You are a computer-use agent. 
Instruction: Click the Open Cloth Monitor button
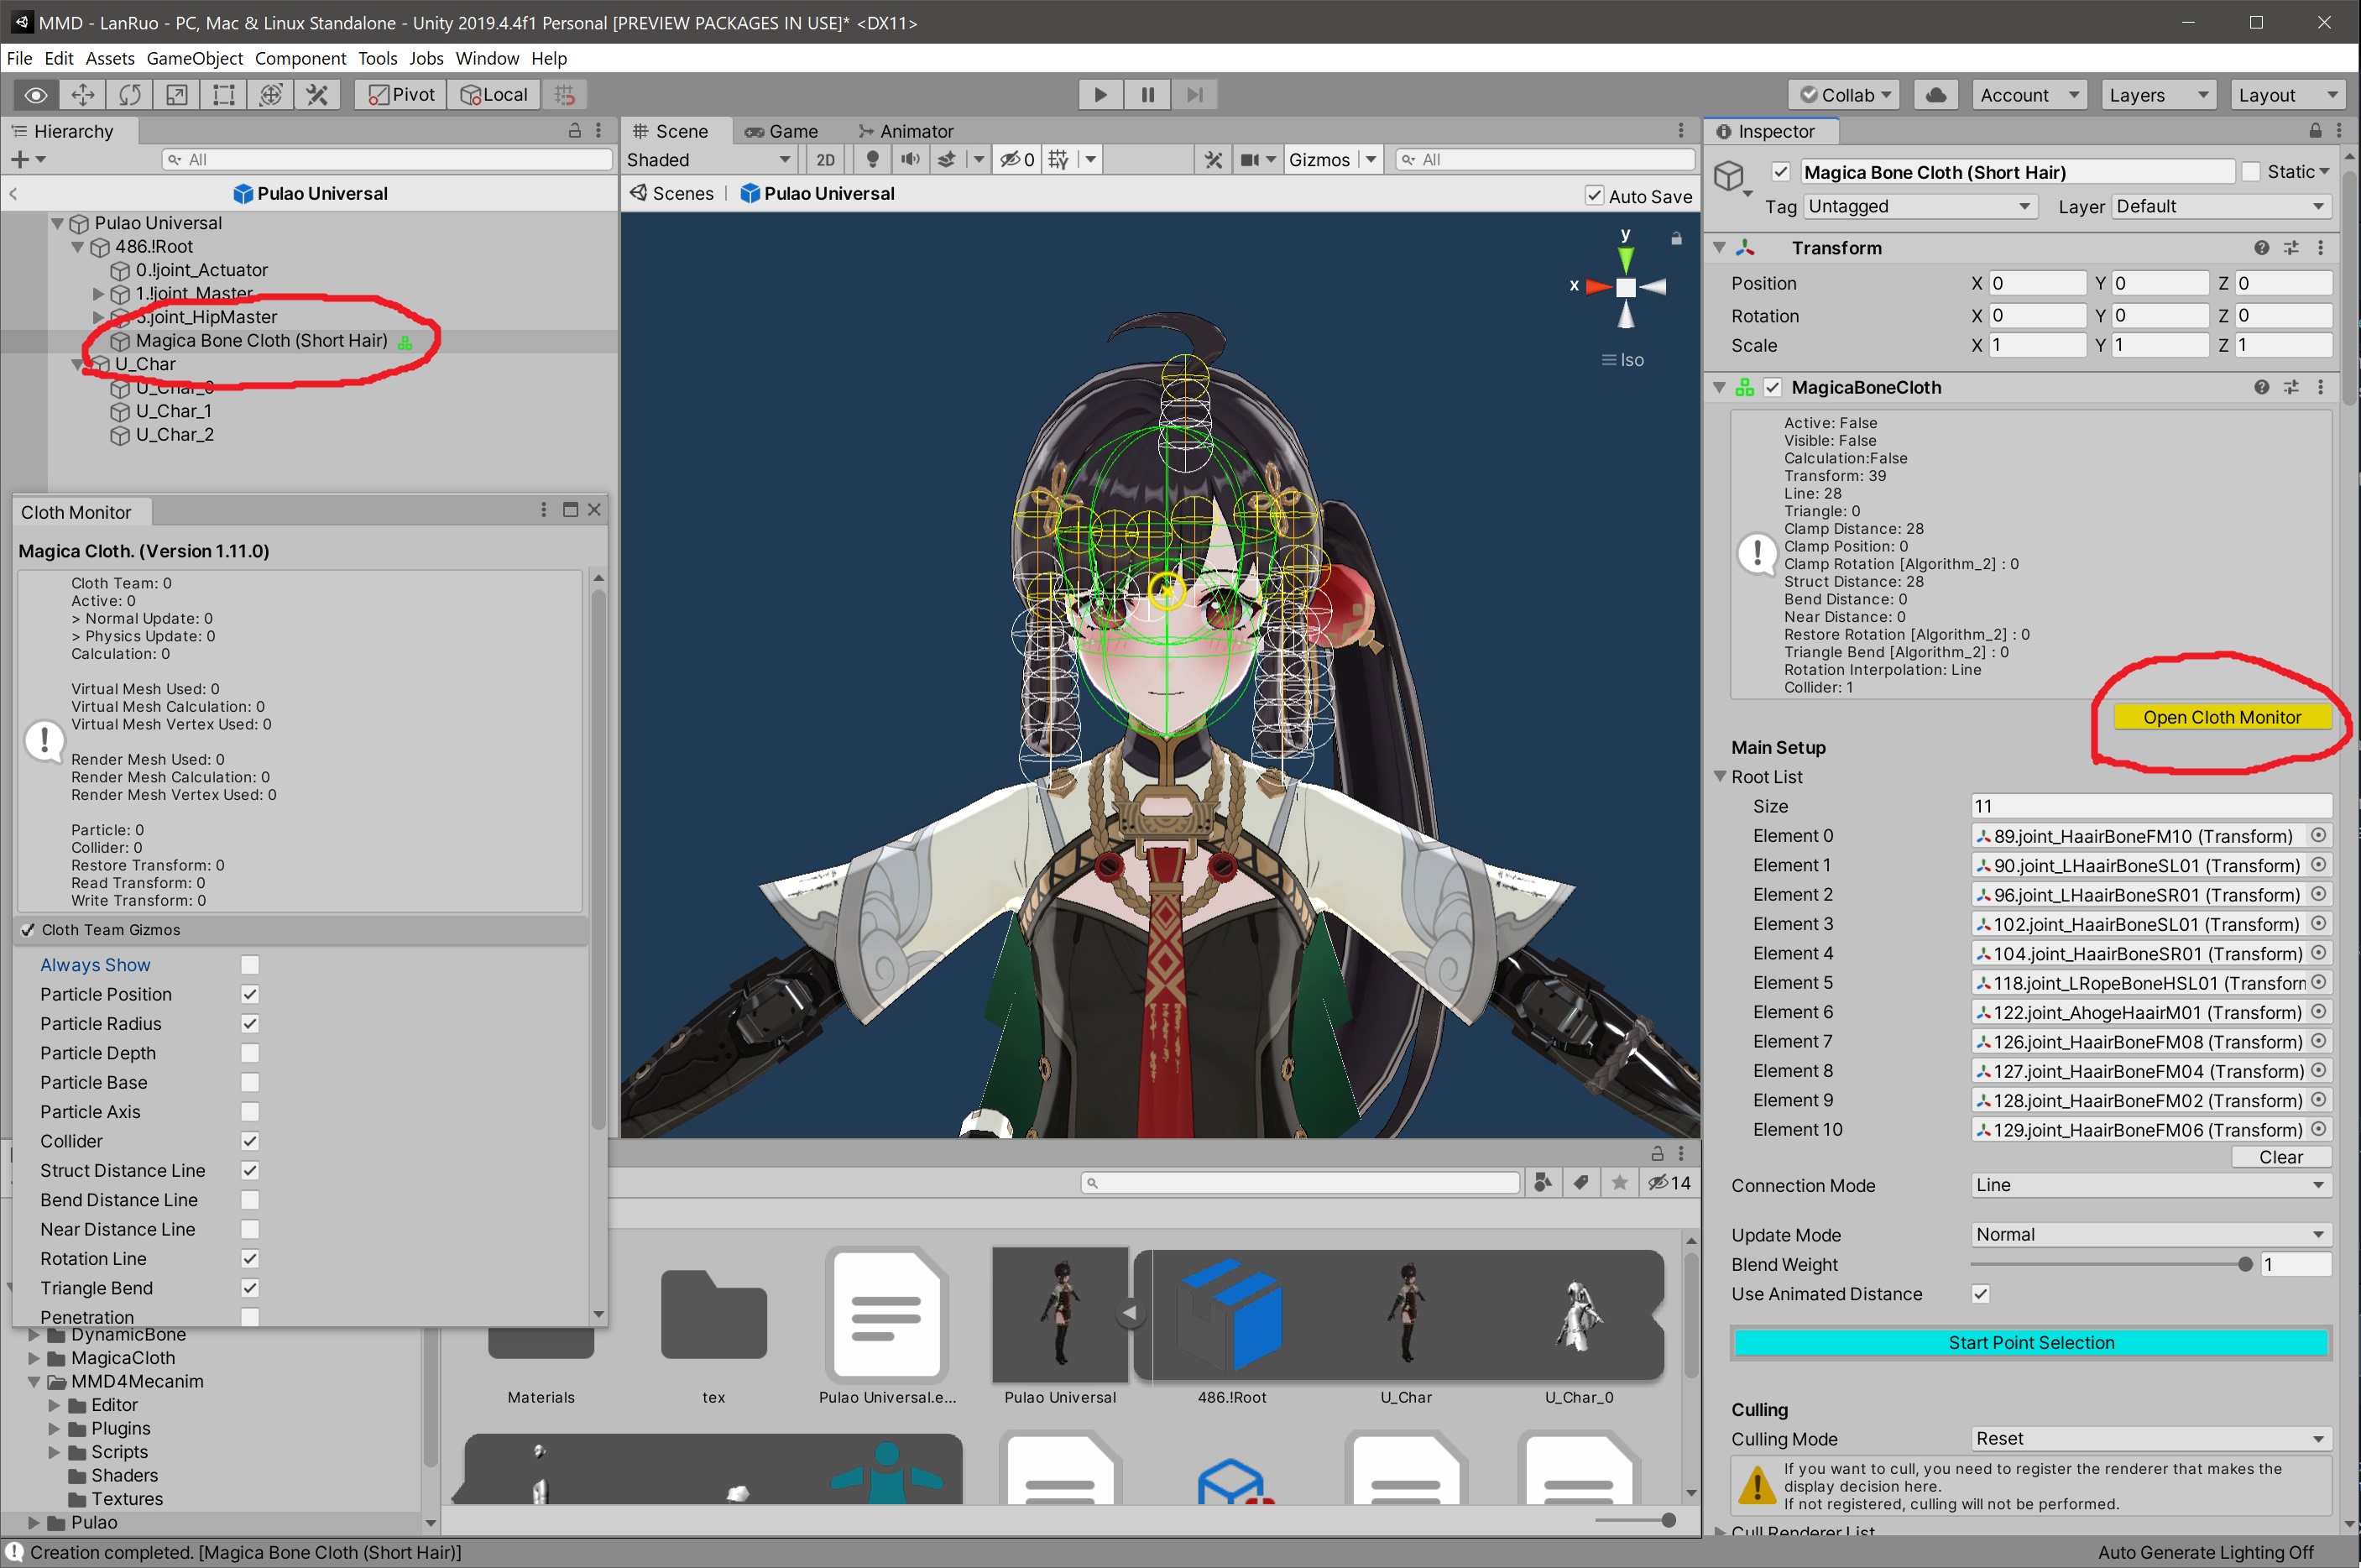tap(2221, 717)
